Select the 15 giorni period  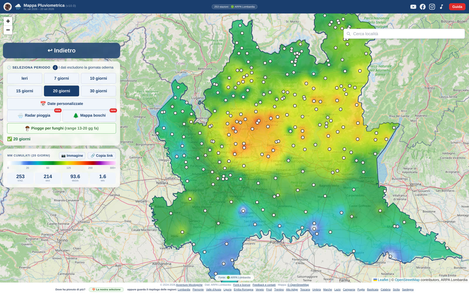[x=25, y=91]
